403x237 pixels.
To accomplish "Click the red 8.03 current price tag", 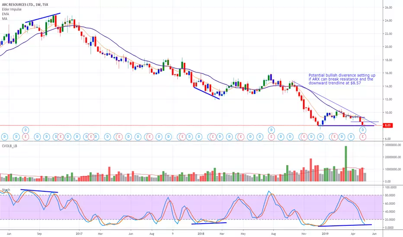I will [x=388, y=125].
